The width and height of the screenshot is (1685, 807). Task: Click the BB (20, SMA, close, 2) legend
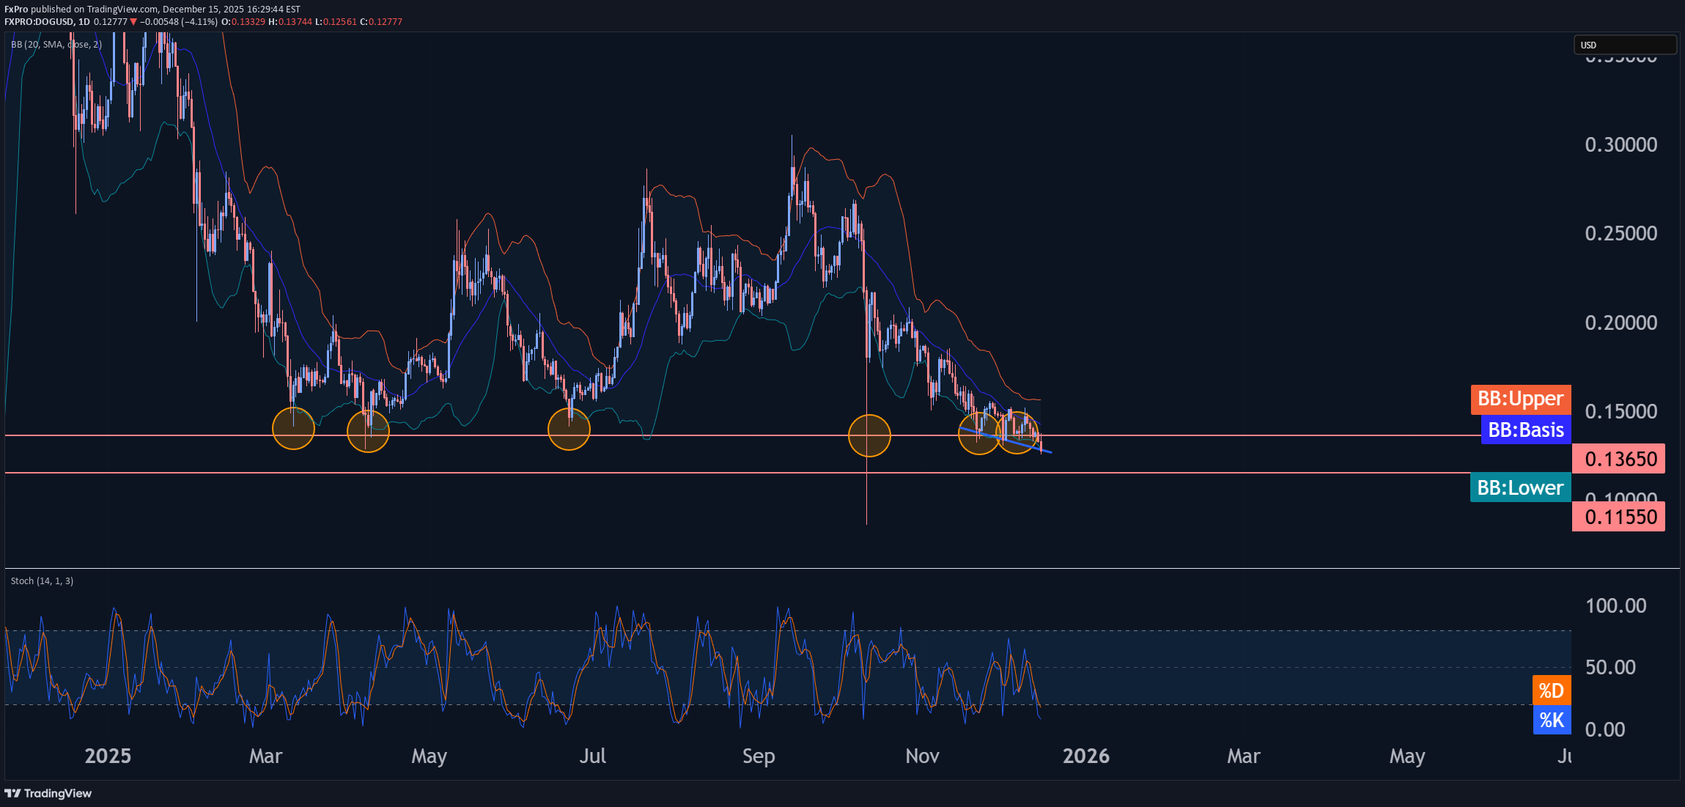pos(56,45)
